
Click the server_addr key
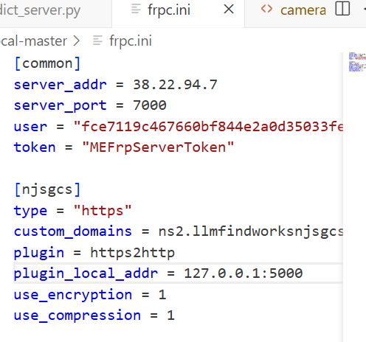point(61,85)
